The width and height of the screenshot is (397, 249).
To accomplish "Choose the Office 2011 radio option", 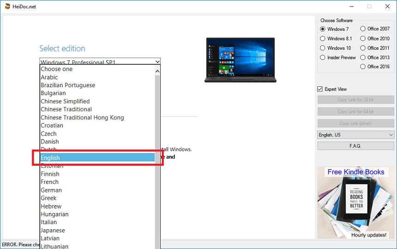I will pos(363,48).
